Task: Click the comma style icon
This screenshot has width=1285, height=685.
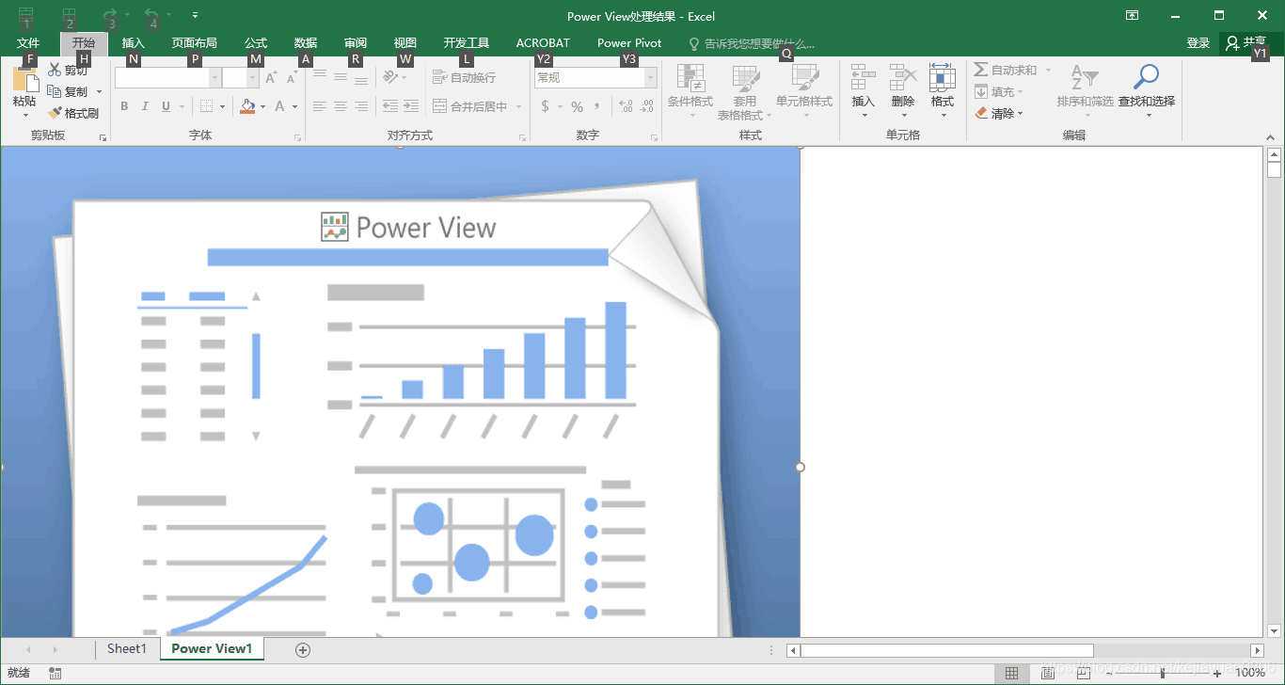Action: click(x=597, y=106)
